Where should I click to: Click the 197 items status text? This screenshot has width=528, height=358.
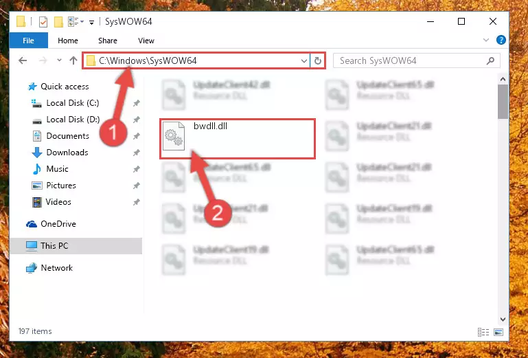point(35,331)
